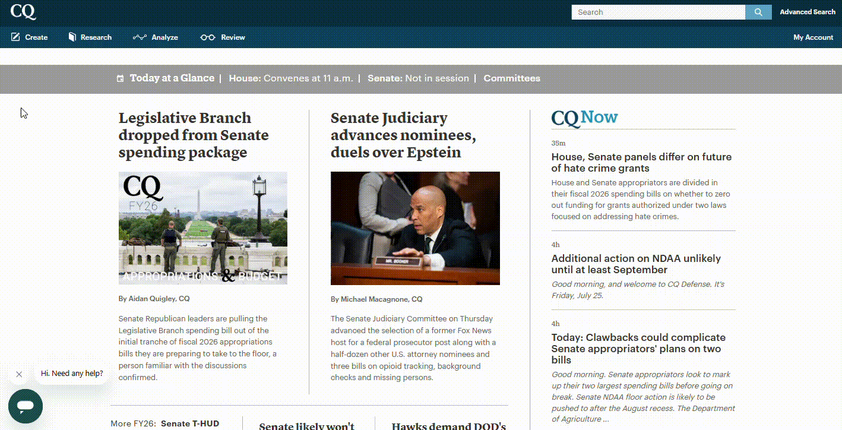Click the CQ logo in the header
The width and height of the screenshot is (842, 430).
(23, 11)
